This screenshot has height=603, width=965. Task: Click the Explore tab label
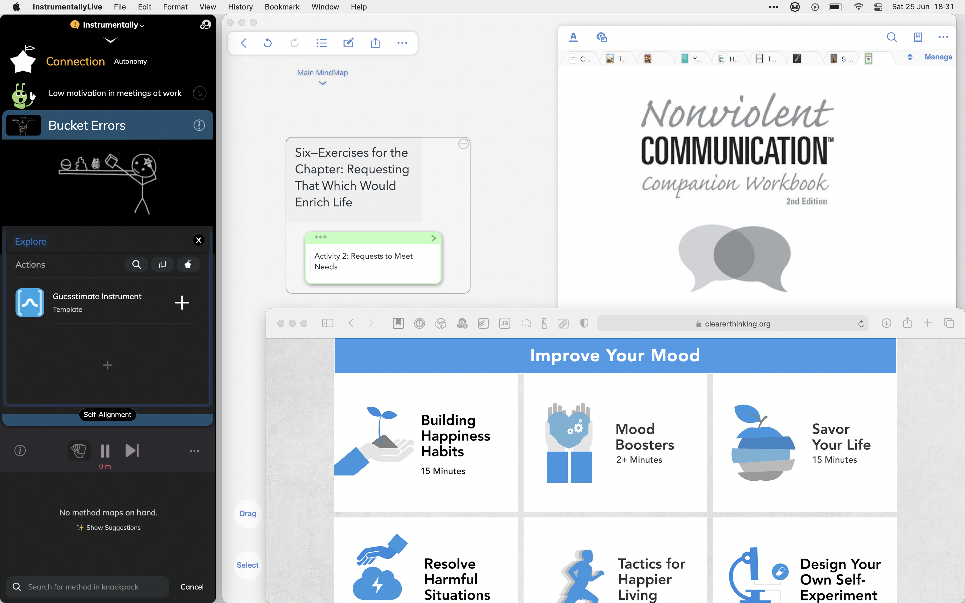(30, 241)
